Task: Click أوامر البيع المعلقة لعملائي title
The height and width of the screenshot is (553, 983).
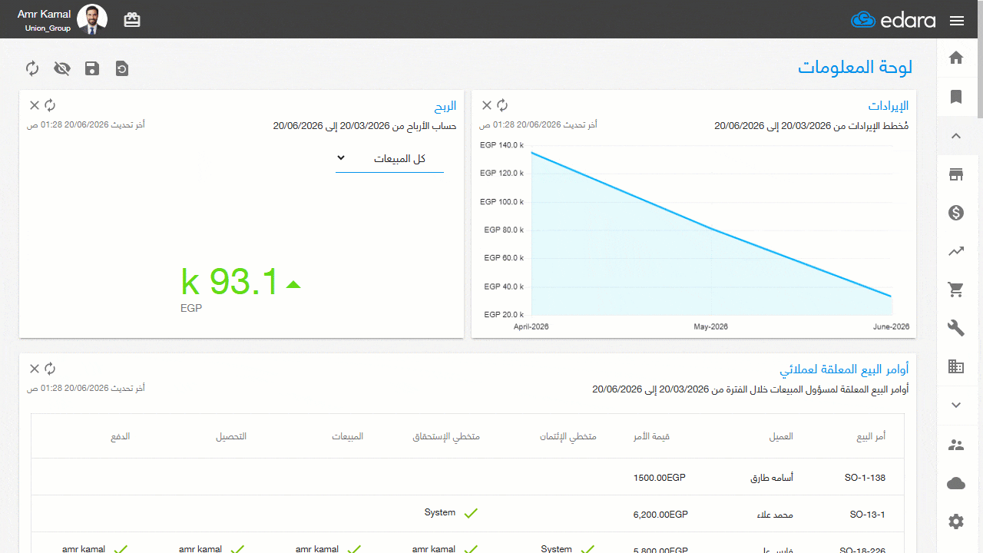Action: (844, 369)
